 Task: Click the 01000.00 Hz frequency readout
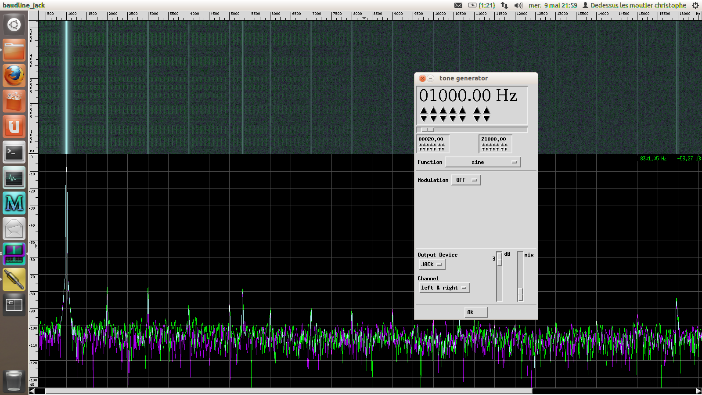[x=468, y=95]
